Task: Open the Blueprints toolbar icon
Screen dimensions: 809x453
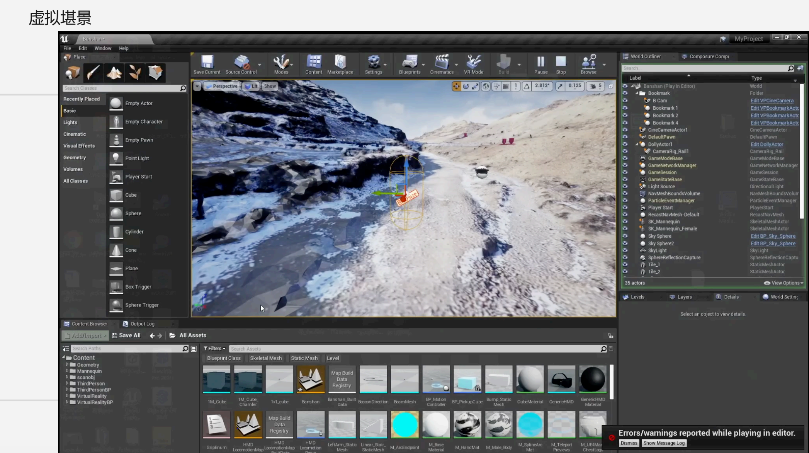Action: click(410, 65)
